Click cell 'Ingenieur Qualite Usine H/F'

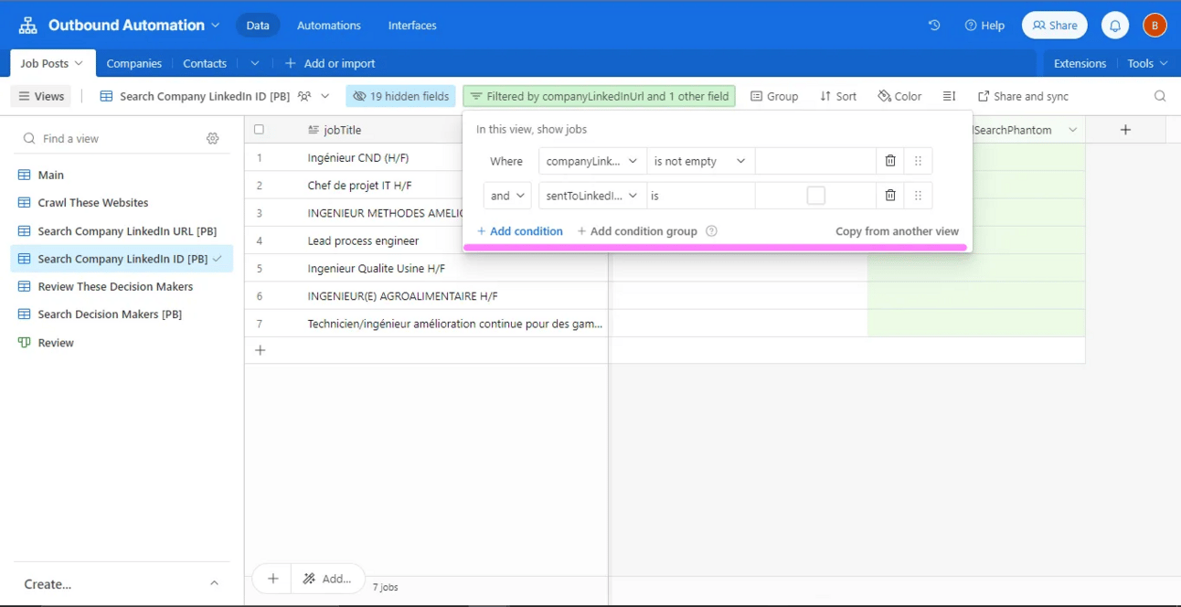click(x=377, y=269)
